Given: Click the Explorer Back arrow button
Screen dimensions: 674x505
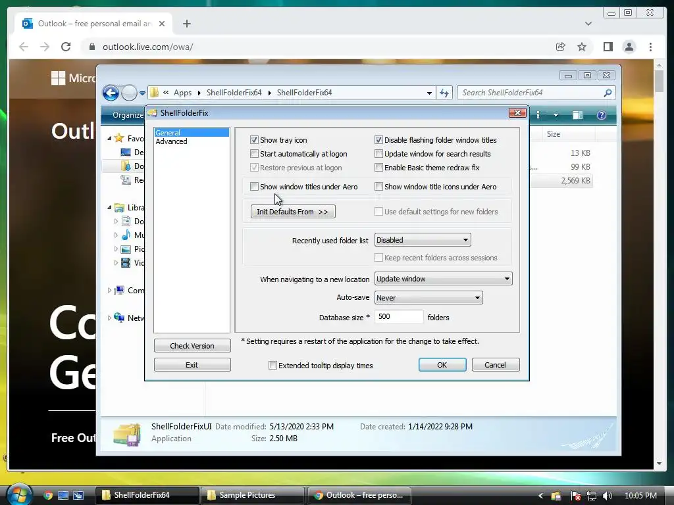Looking at the screenshot, I should pyautogui.click(x=111, y=93).
